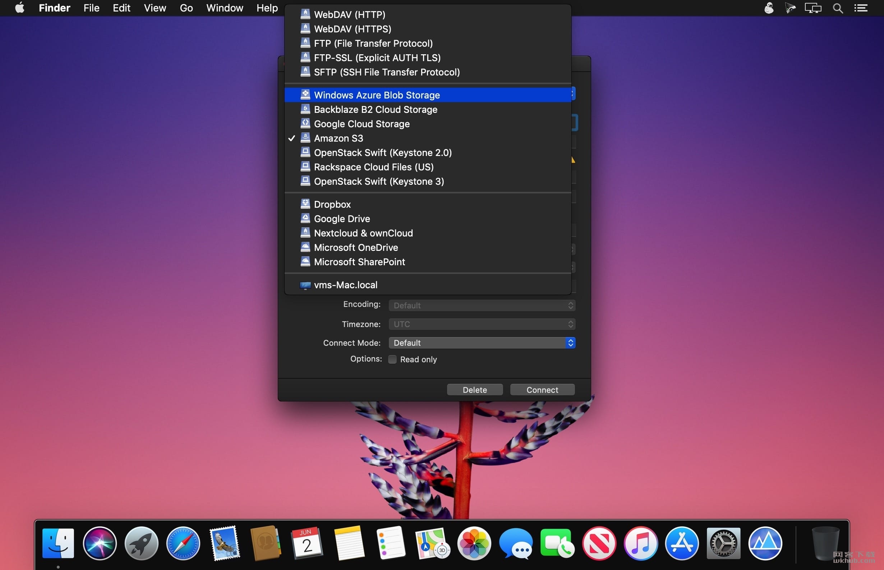
Task: Select WebDAV (HTTP) protocol
Action: tap(428, 14)
